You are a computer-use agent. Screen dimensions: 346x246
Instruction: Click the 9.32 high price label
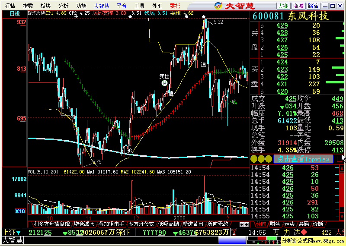click(x=218, y=22)
